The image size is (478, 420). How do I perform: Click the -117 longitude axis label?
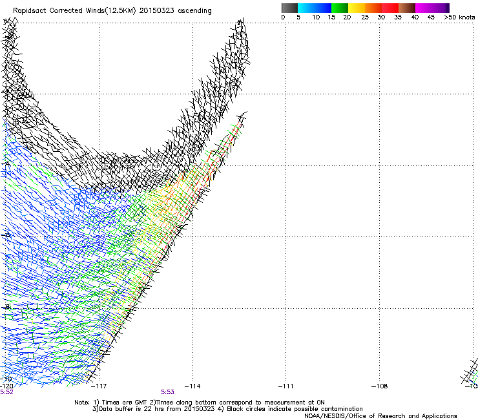(99, 386)
